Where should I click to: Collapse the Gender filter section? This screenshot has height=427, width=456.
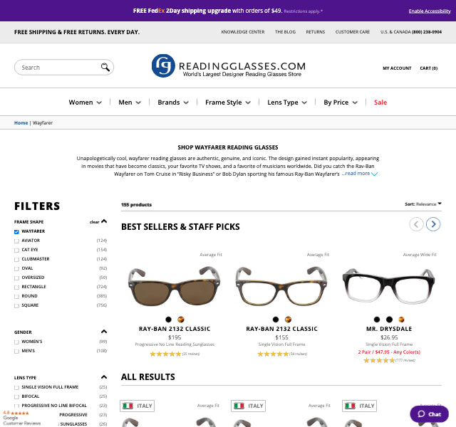click(x=104, y=332)
